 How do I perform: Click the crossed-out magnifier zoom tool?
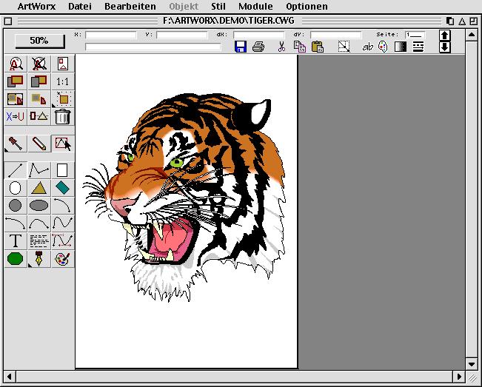coord(39,64)
